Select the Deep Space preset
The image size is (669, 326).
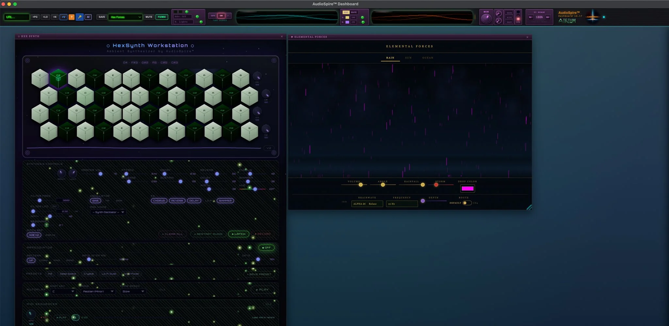click(68, 274)
